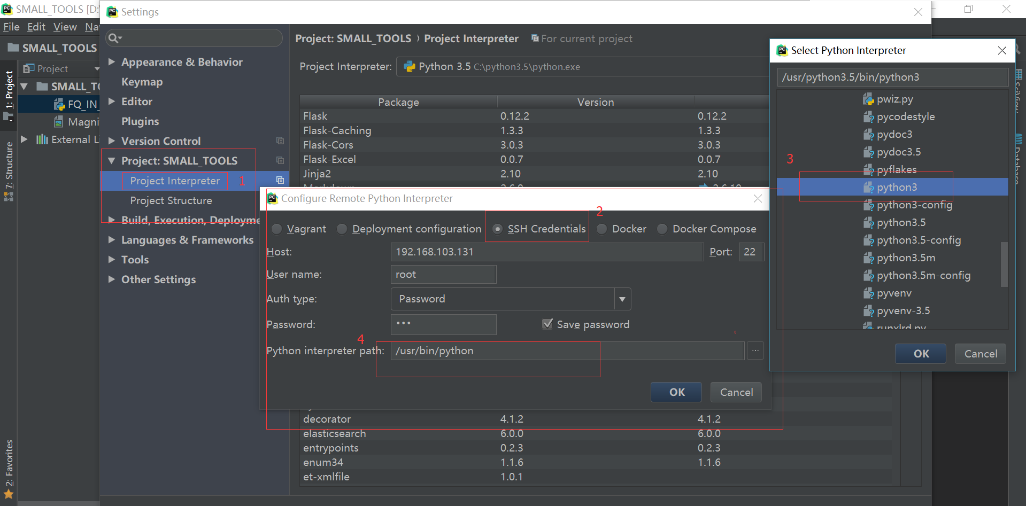Click the Host input field
This screenshot has width=1026, height=506.
(x=546, y=252)
